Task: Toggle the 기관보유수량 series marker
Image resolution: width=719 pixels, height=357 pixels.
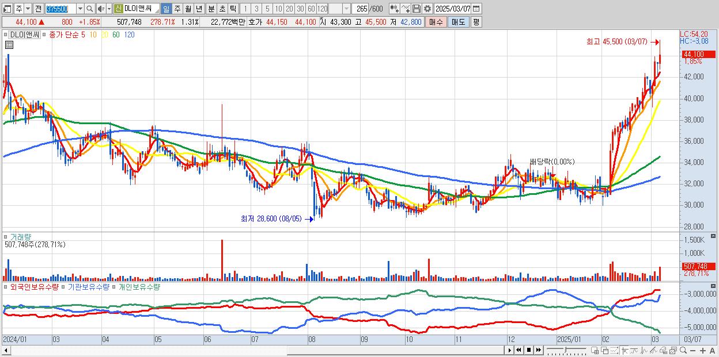Action: pyautogui.click(x=65, y=286)
